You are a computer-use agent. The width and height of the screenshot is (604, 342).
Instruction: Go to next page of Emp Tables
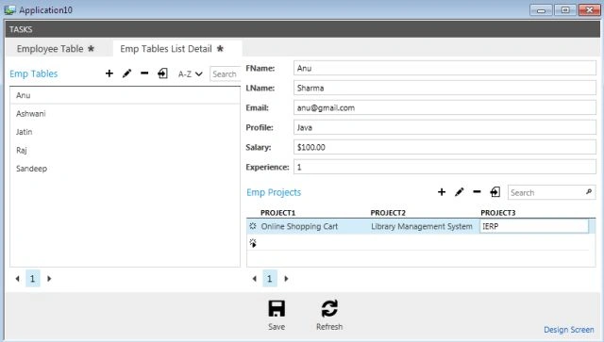49,279
